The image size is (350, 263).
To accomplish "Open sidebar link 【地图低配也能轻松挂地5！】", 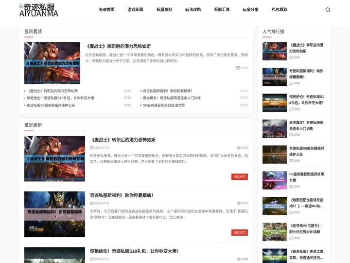I will (x=306, y=203).
